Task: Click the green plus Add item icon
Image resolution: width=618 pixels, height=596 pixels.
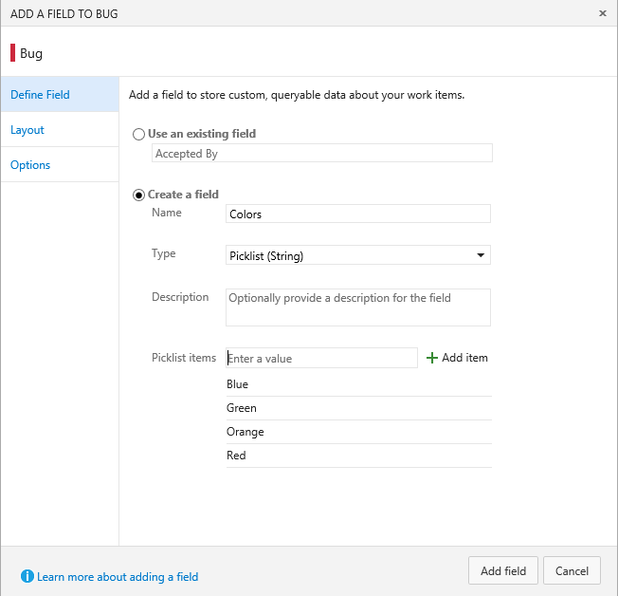Action: [432, 358]
